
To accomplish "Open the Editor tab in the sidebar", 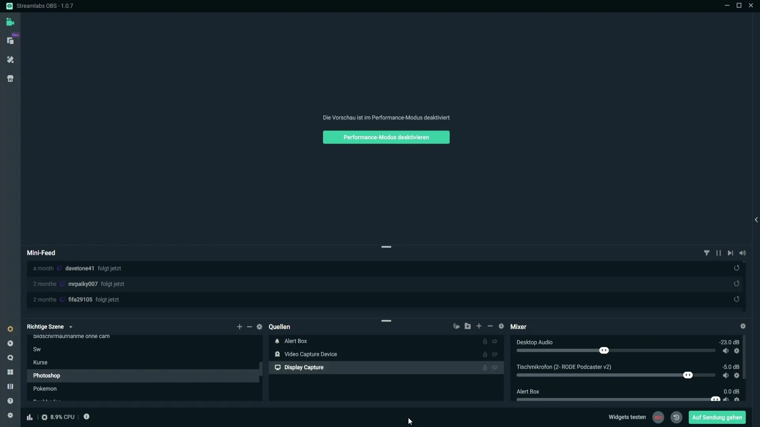I will pos(10,22).
